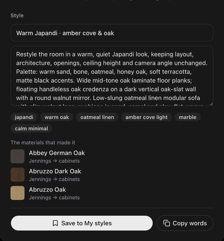
Task: Select the oatmeal linen tag
Action: (97, 117)
